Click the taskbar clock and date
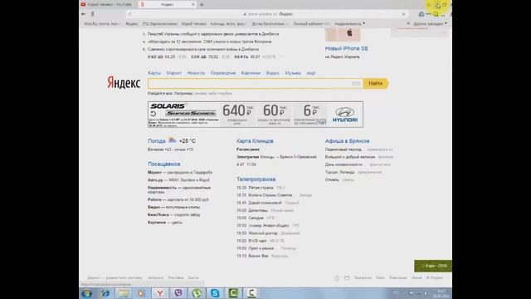The width and height of the screenshot is (531, 299). coord(441,293)
